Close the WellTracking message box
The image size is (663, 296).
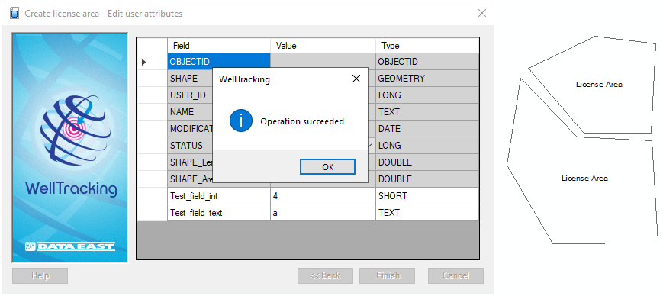pyautogui.click(x=356, y=79)
